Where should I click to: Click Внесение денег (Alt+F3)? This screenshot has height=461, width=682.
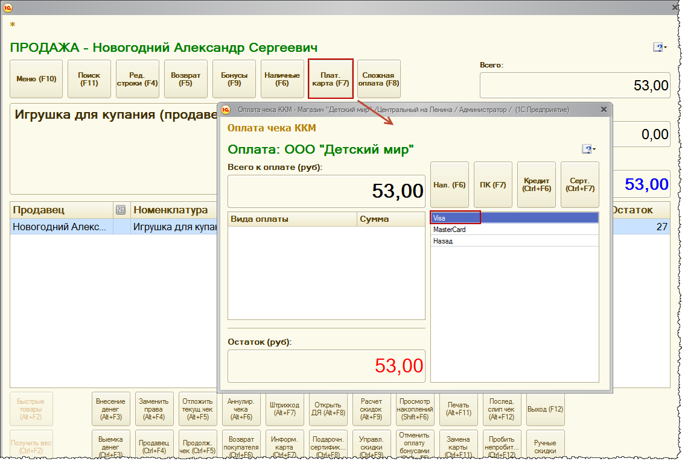(x=110, y=409)
